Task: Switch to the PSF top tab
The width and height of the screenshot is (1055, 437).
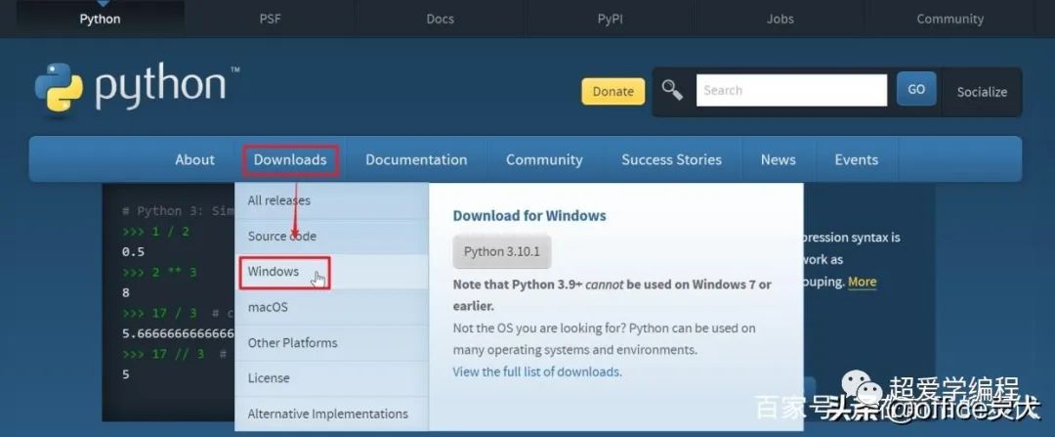Action: click(270, 19)
